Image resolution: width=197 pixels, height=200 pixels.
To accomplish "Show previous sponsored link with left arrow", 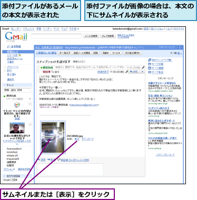I will [x=178, y=47].
